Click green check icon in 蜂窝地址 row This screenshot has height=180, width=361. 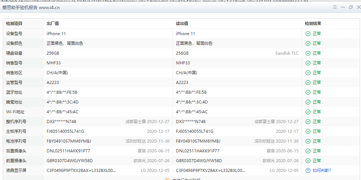[x=308, y=102]
